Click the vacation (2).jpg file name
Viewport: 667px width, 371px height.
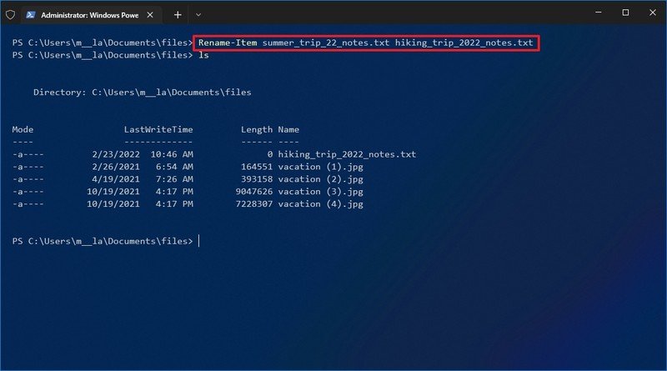320,179
